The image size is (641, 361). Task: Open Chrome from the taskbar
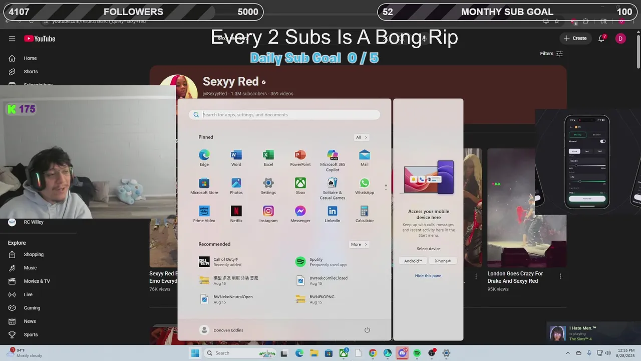click(373, 353)
